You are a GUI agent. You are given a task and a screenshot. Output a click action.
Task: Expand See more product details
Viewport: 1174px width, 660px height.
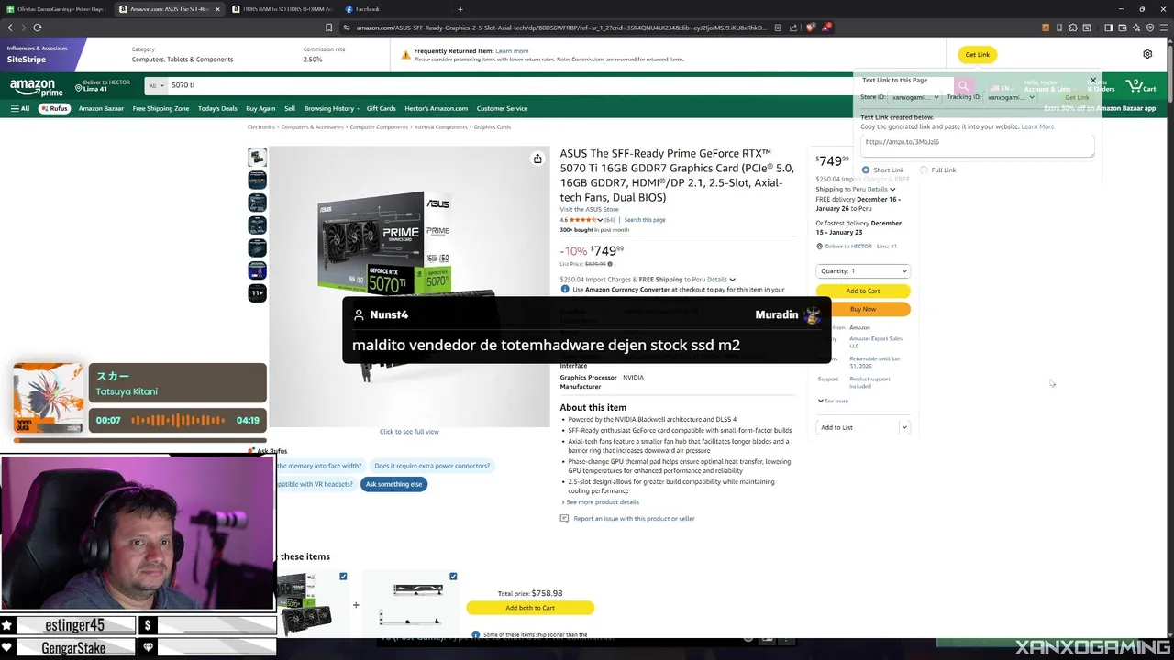(x=601, y=502)
